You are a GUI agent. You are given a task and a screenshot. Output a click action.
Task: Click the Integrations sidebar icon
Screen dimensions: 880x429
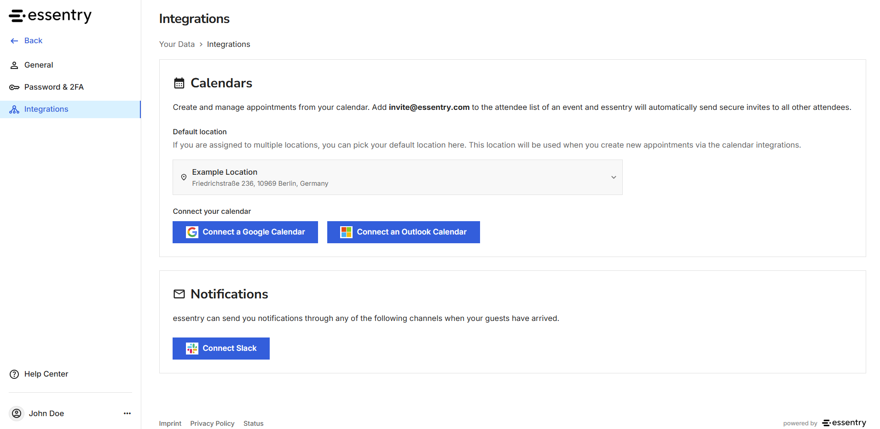(x=14, y=109)
